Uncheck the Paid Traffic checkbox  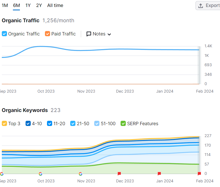48,34
